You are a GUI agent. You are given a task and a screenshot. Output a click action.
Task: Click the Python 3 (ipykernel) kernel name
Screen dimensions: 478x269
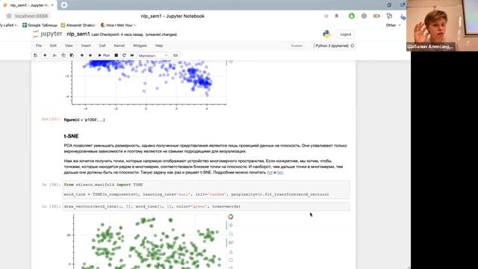[332, 46]
